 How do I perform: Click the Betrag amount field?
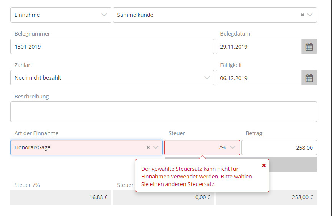tap(279, 147)
